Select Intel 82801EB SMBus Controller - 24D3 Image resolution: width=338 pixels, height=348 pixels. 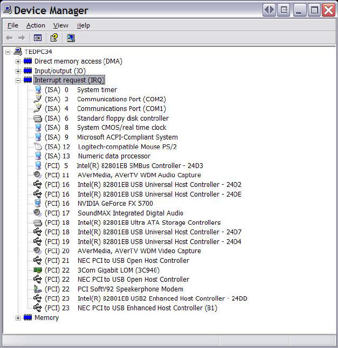click(123, 165)
